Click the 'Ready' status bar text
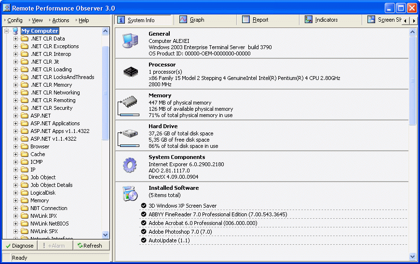This screenshot has height=264, width=420. [x=20, y=258]
